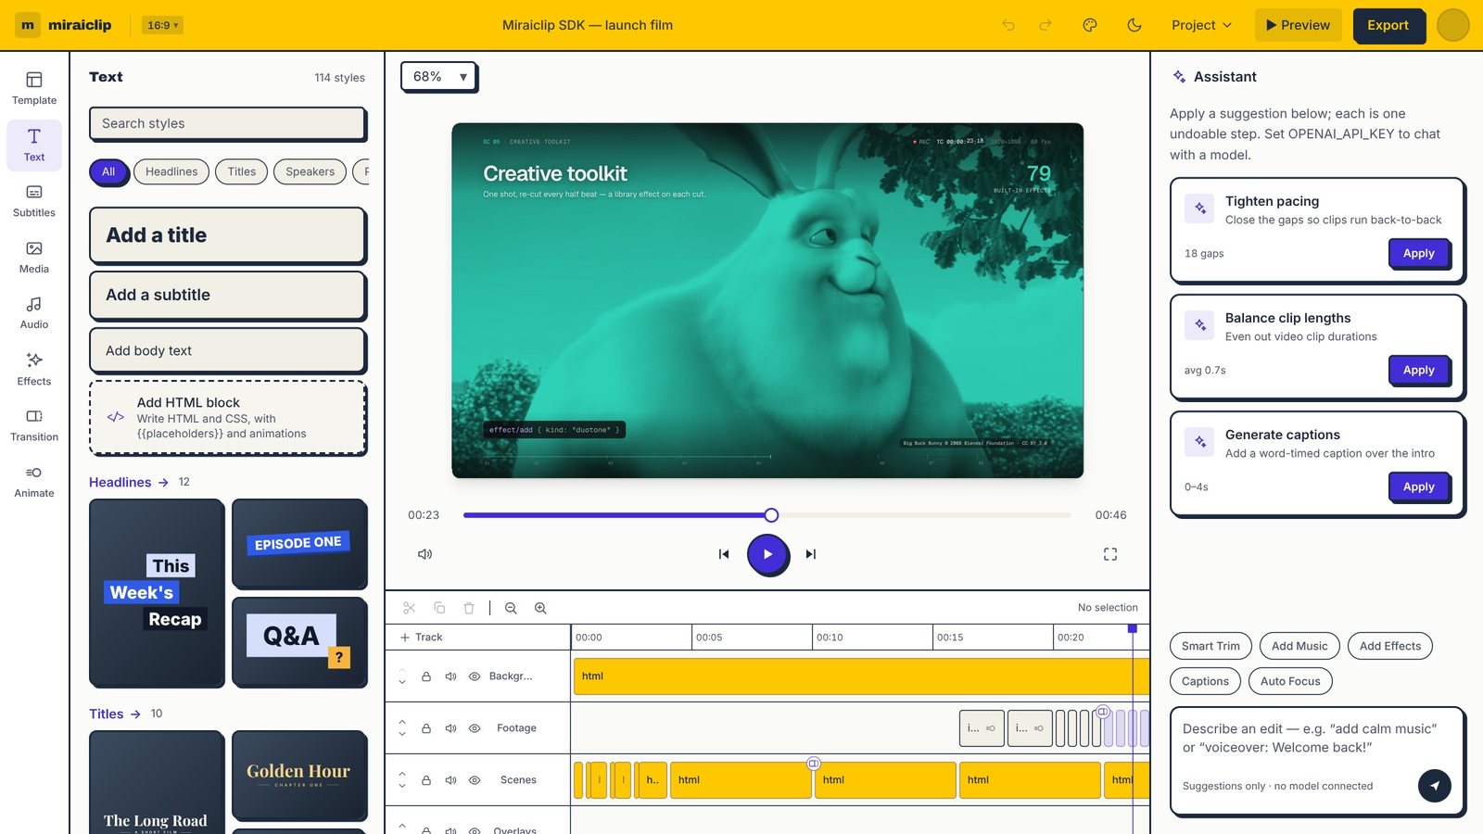Select the Titles filter chip
This screenshot has width=1483, height=834.
(x=242, y=171)
